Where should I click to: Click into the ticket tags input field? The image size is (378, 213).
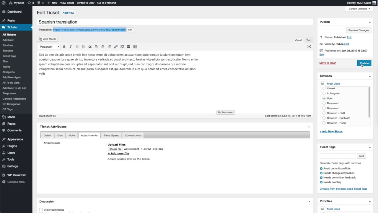coord(338,156)
